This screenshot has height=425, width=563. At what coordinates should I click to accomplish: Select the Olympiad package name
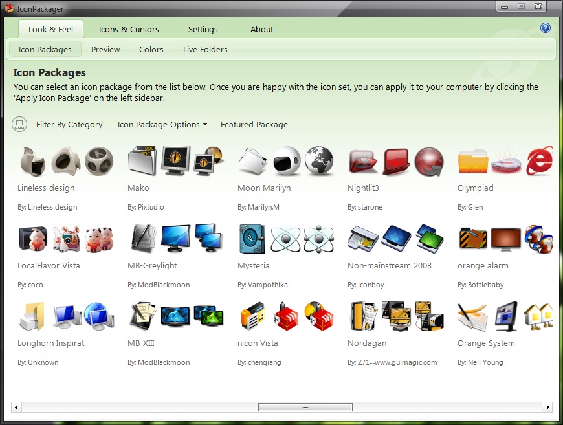click(476, 188)
